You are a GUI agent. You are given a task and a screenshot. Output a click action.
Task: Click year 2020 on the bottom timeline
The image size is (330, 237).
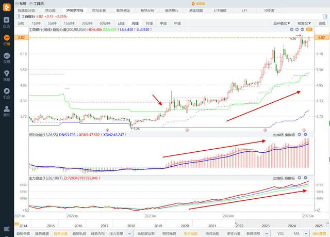(185, 226)
